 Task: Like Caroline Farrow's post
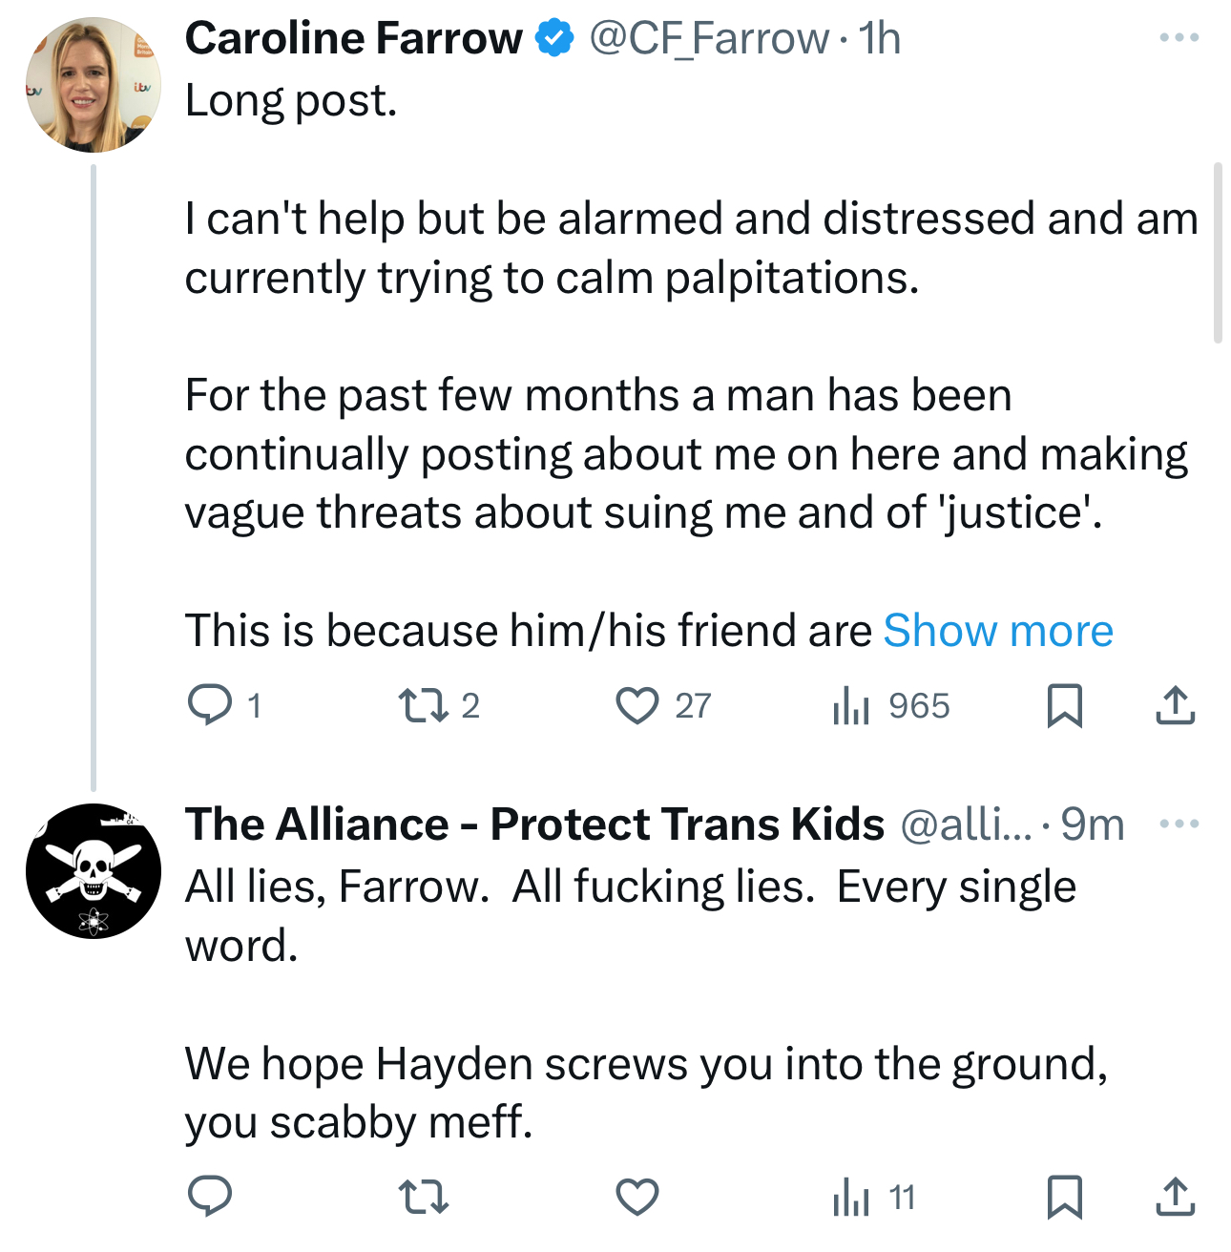pos(636,706)
